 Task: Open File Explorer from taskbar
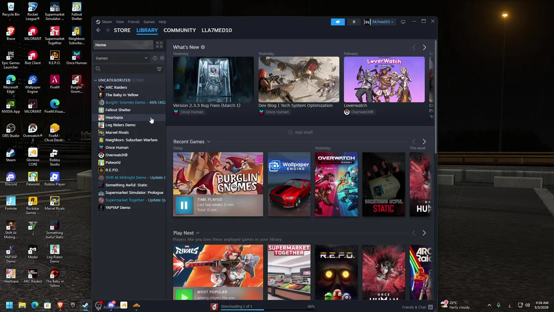pyautogui.click(x=22, y=305)
